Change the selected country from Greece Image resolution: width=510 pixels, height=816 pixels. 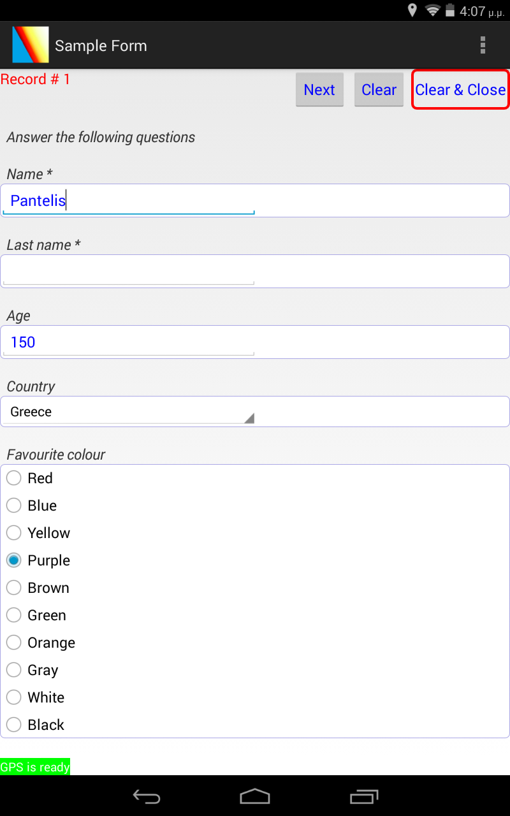click(127, 411)
